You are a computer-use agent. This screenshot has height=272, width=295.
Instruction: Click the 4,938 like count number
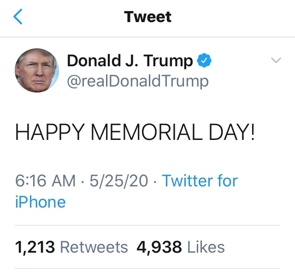point(159,247)
